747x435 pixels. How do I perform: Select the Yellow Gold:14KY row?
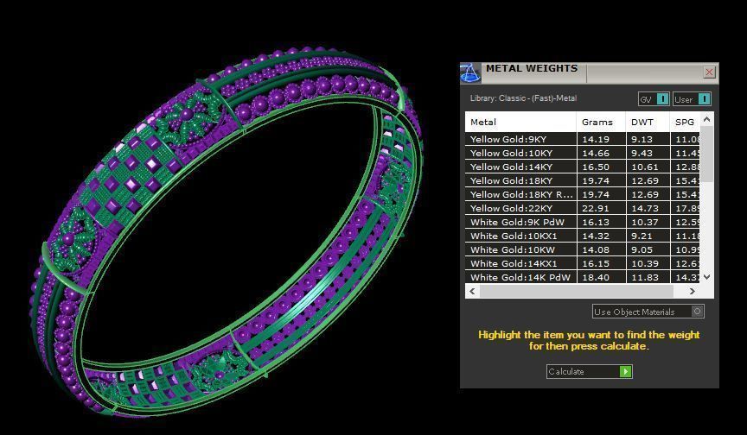click(582, 167)
